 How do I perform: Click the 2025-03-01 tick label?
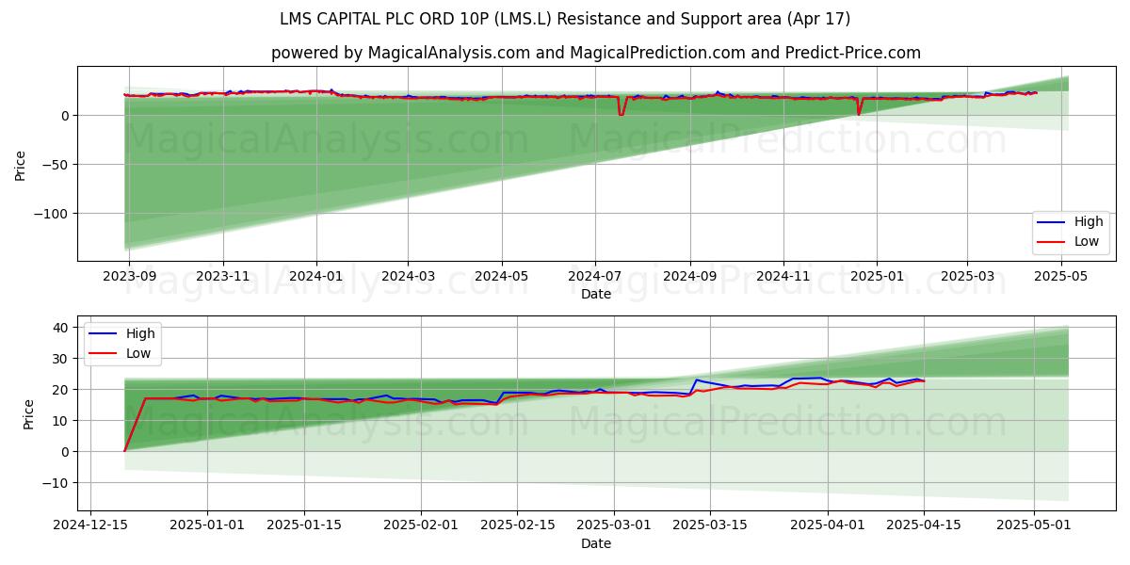[613, 525]
